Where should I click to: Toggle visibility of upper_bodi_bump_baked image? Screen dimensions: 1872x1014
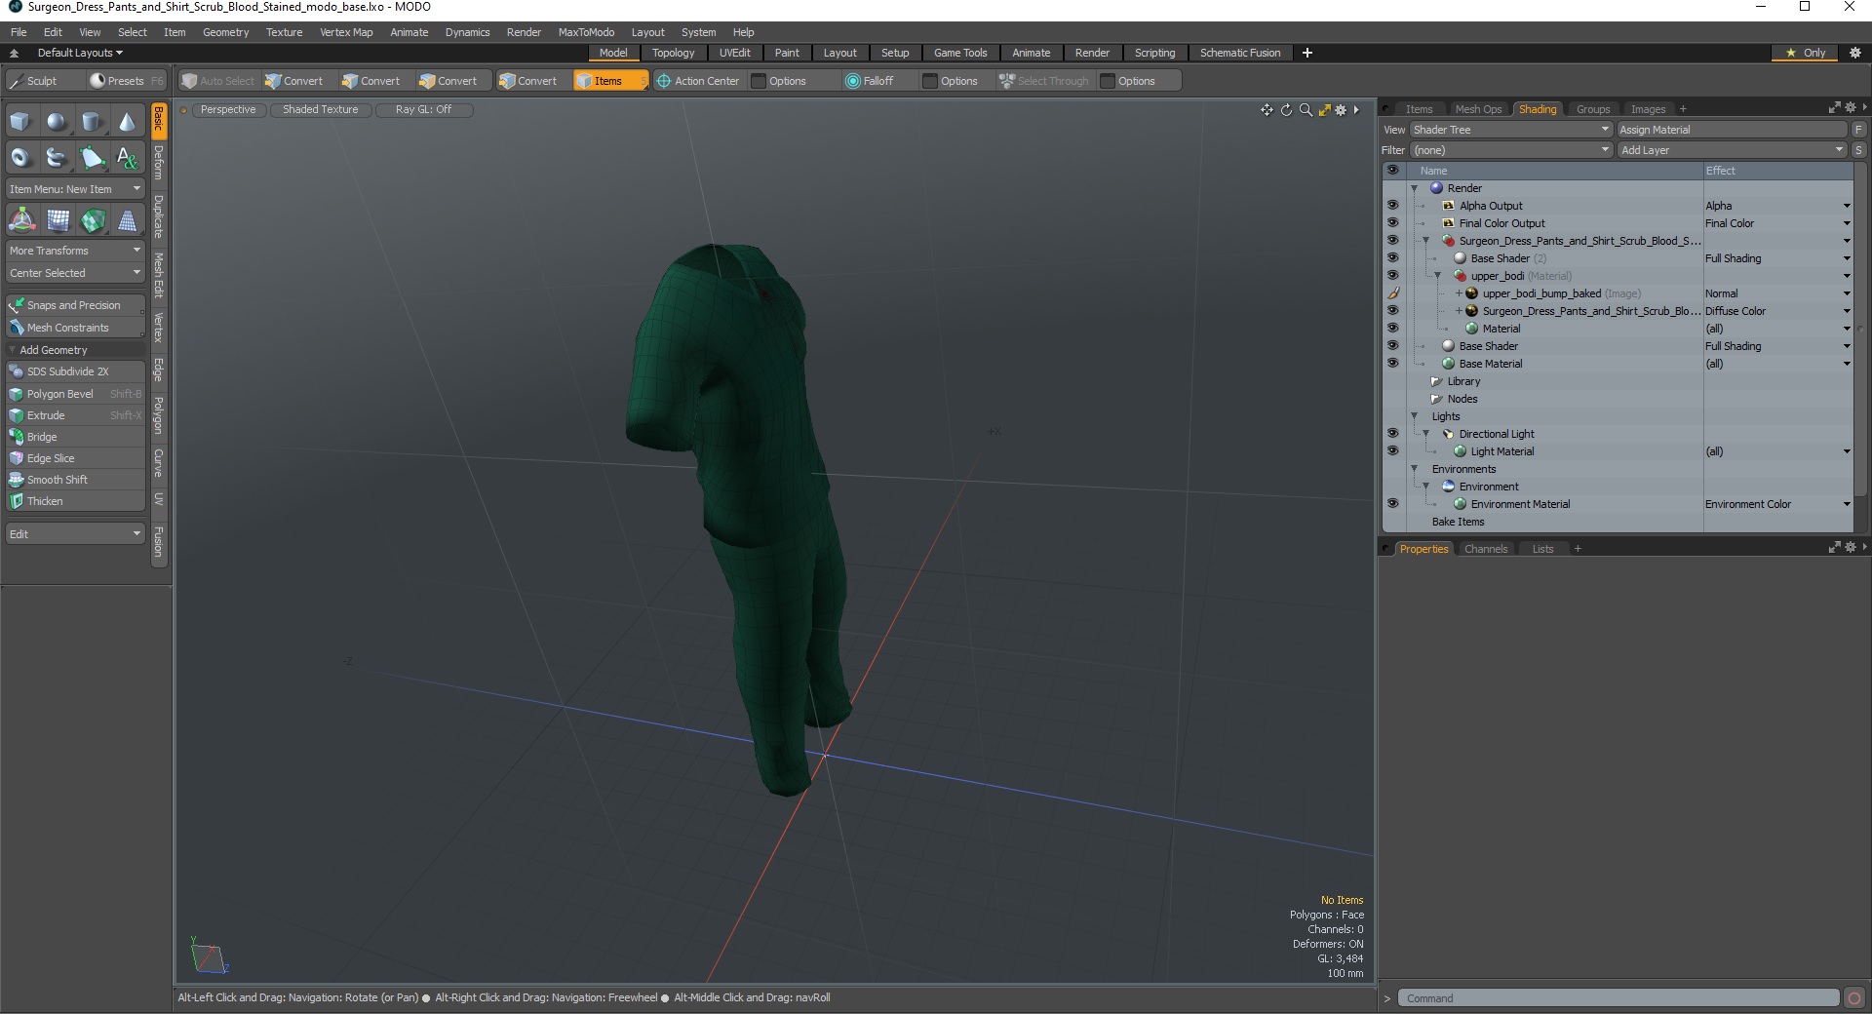[1392, 293]
